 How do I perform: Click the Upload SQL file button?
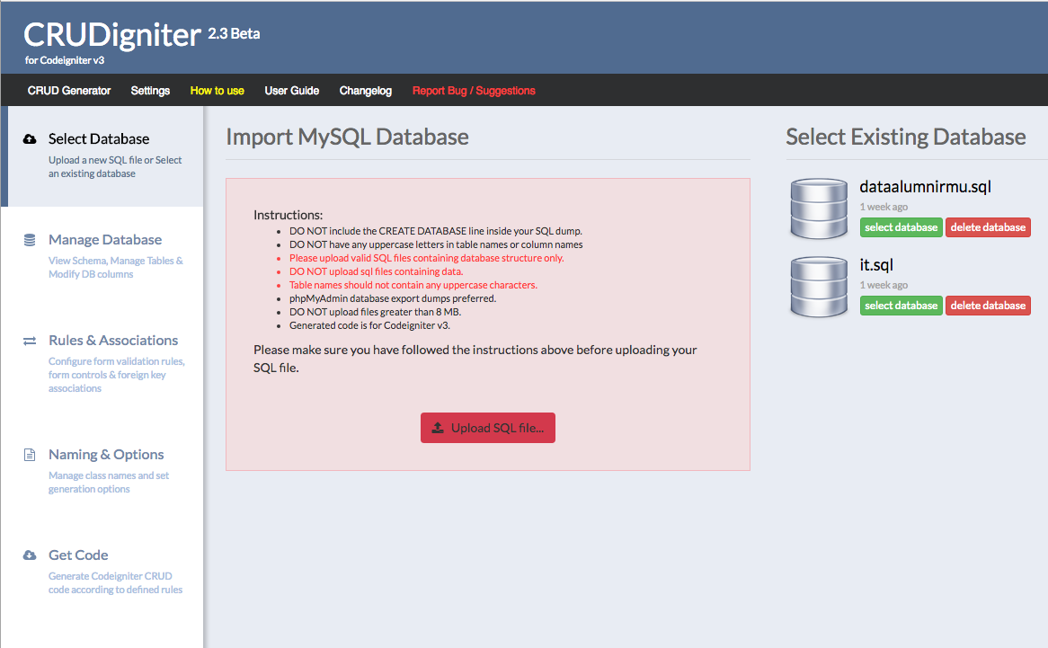click(x=488, y=428)
